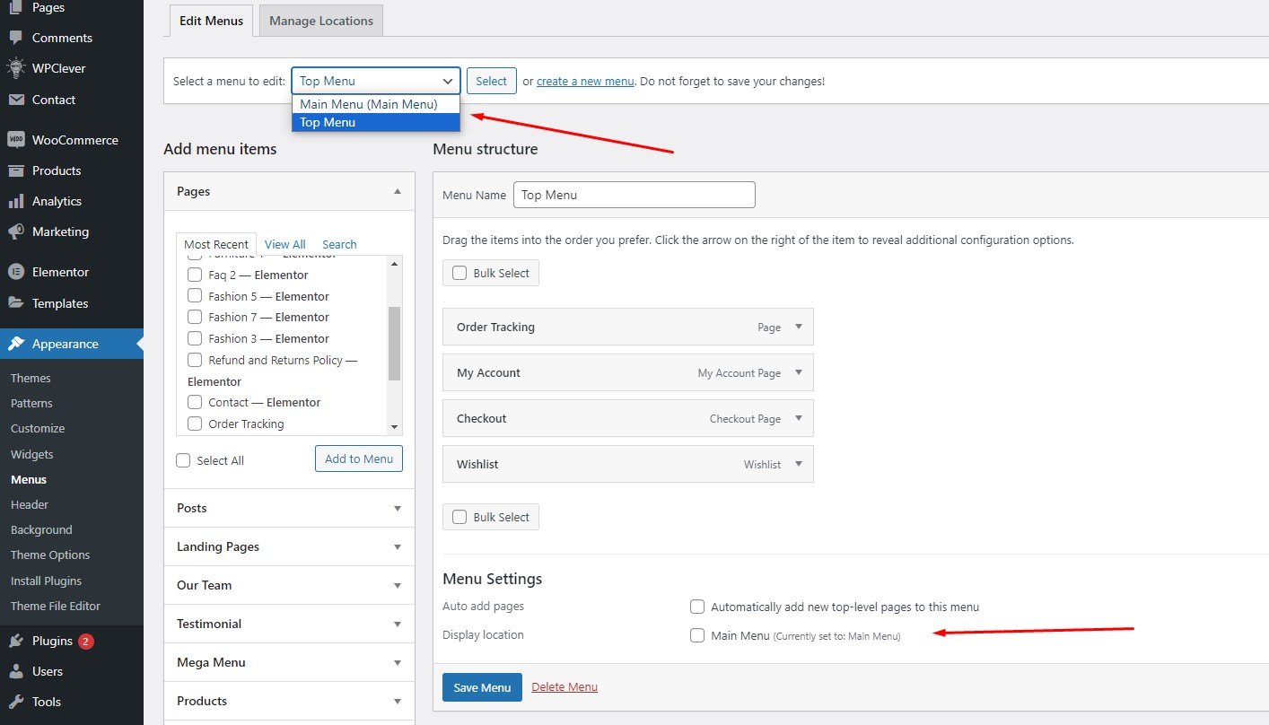Expand the Order Tracking menu item arrow
The width and height of the screenshot is (1269, 725).
pos(799,327)
